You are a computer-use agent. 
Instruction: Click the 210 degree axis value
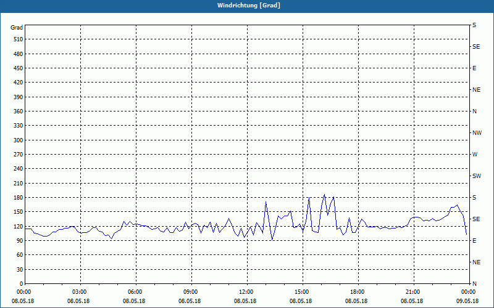click(18, 183)
